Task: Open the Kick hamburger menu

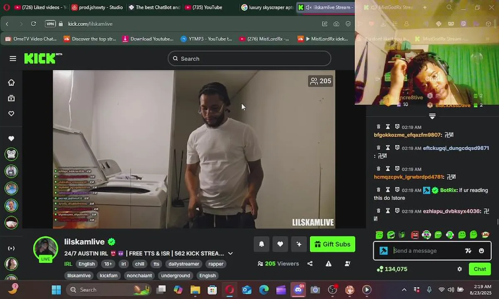Action: coord(13,59)
